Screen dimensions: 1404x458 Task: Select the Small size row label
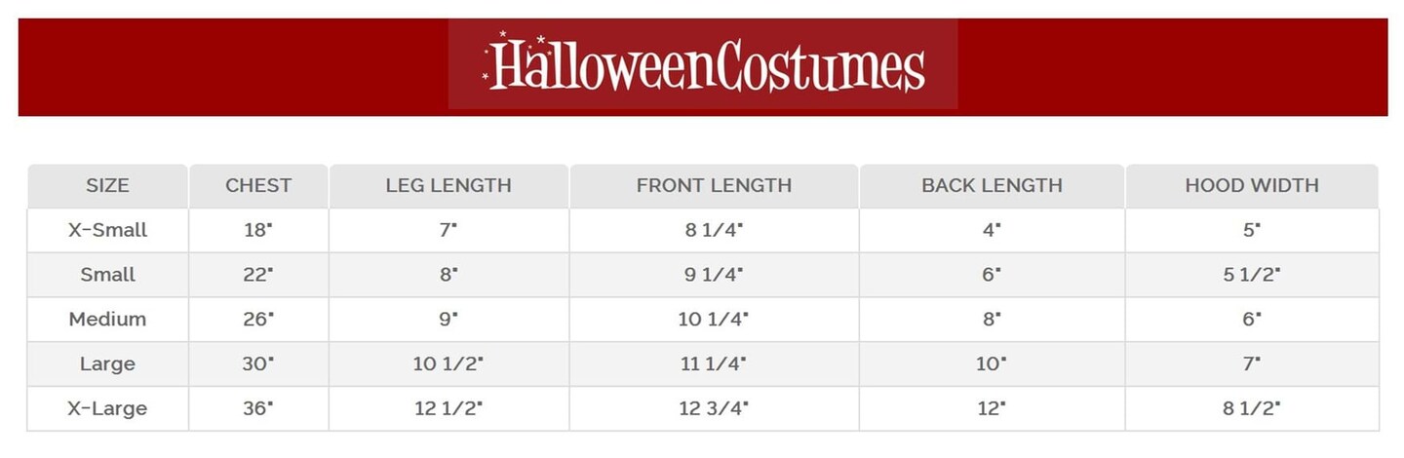click(107, 275)
